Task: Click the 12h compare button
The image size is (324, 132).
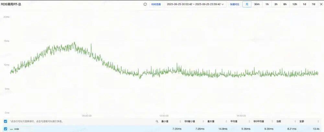Action: [x=295, y=4]
